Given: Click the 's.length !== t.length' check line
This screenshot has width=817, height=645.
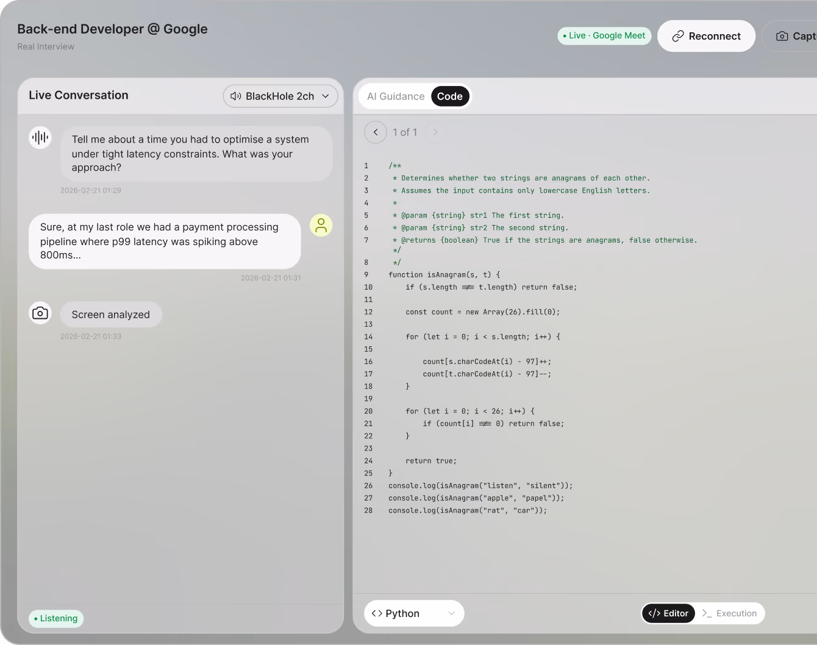Looking at the screenshot, I should 491,287.
